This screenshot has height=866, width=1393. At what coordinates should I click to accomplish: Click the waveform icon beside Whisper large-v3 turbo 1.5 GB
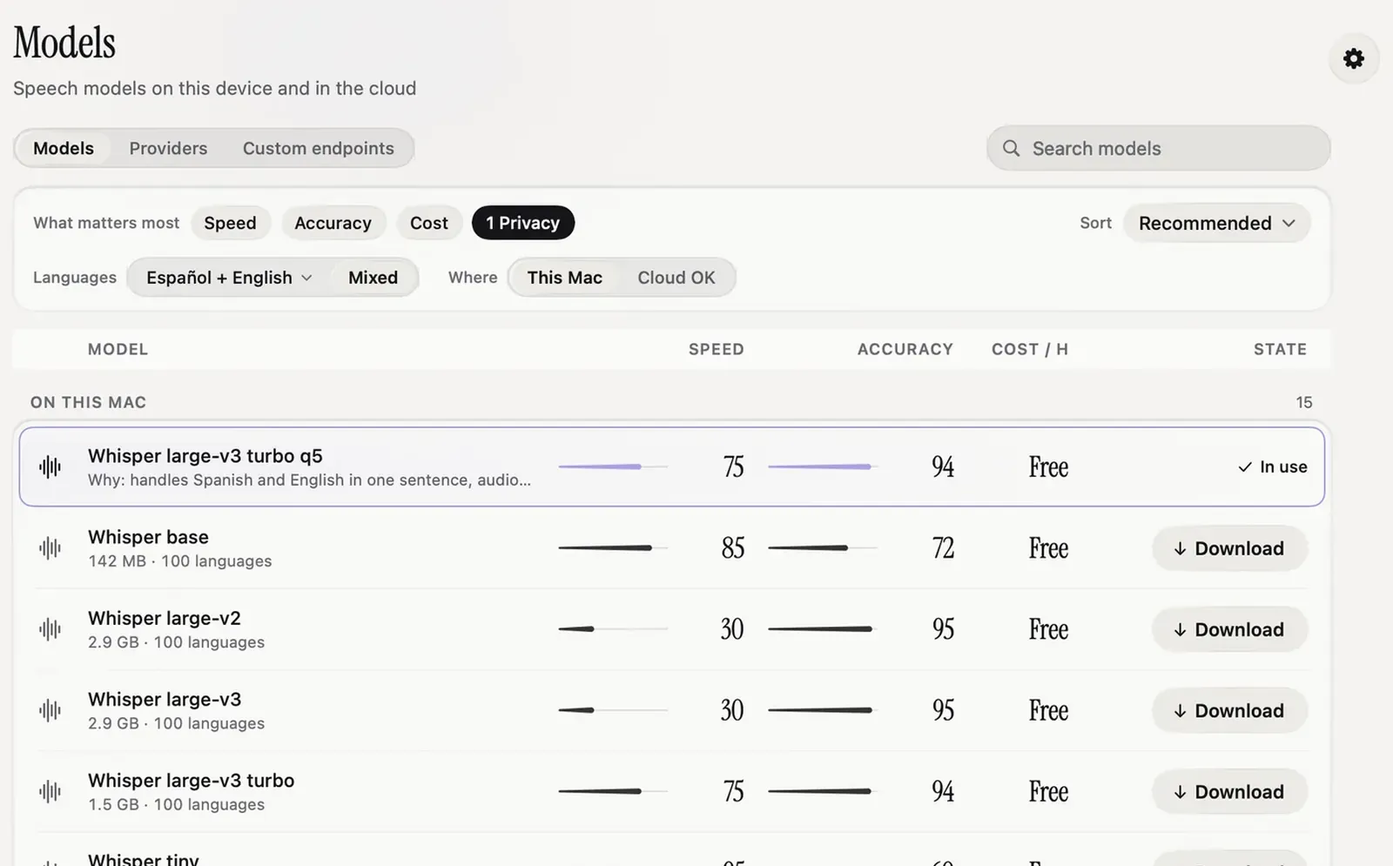click(50, 791)
